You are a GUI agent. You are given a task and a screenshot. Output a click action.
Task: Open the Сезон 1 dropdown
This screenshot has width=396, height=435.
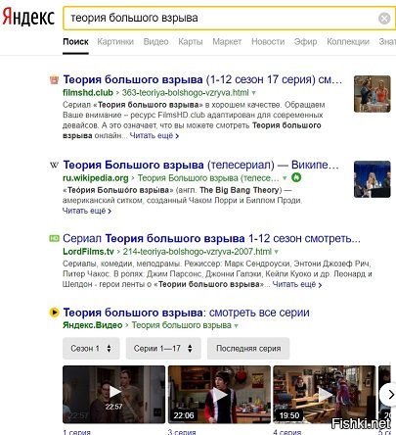[91, 349]
